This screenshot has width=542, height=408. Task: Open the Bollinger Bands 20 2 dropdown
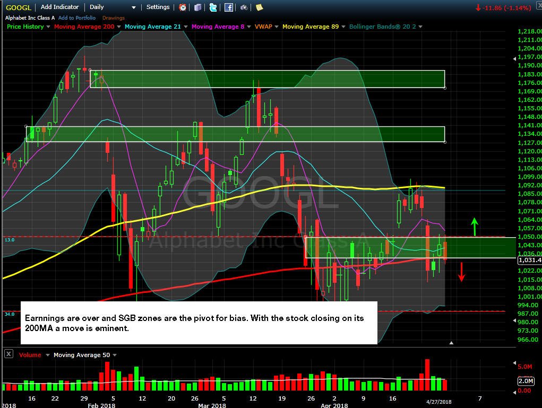coord(420,27)
